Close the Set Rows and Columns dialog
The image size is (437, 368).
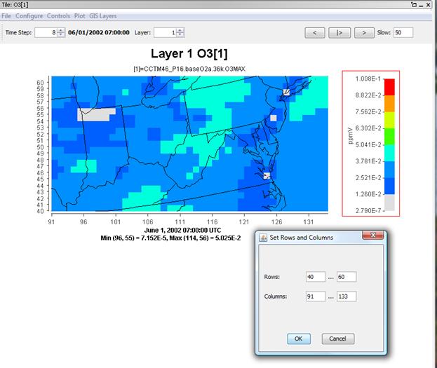373,235
